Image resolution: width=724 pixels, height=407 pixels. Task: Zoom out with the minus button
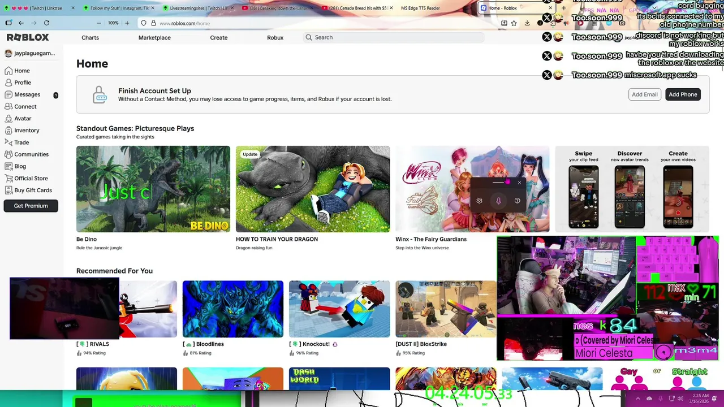[98, 23]
